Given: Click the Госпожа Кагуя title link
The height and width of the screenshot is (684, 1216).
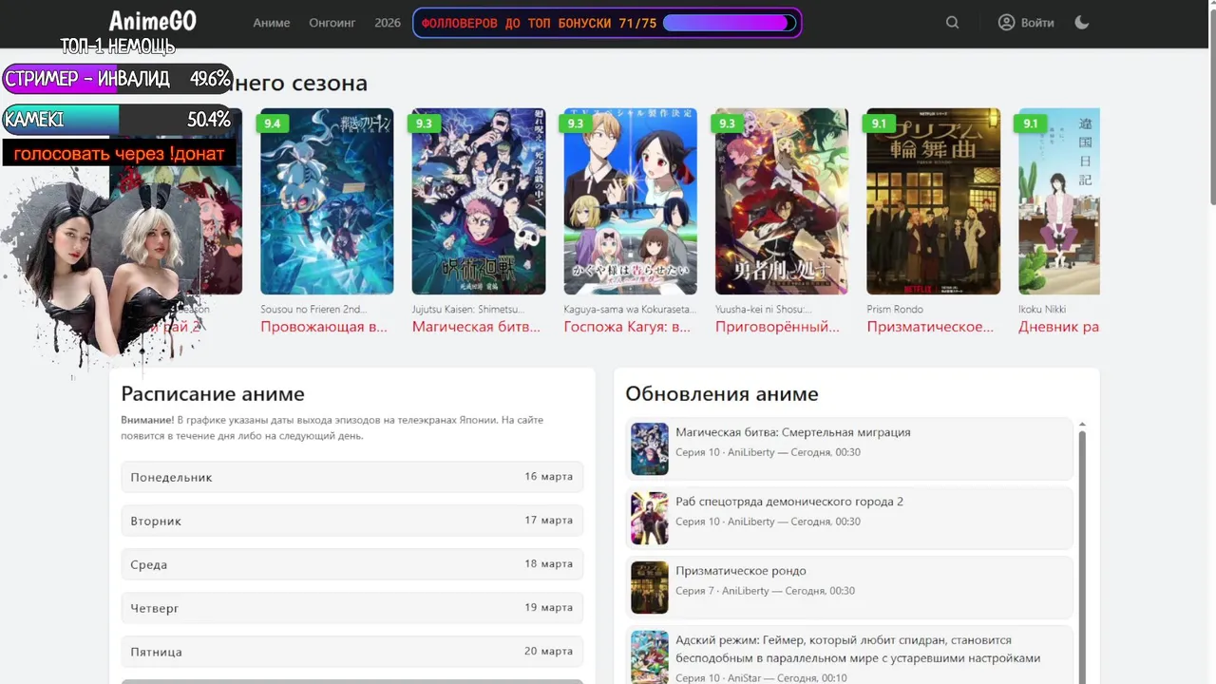Looking at the screenshot, I should coord(627,327).
